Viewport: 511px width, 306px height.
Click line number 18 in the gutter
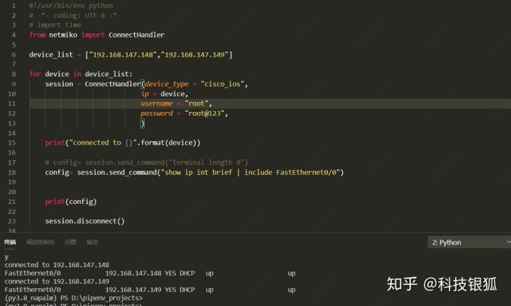(12, 172)
